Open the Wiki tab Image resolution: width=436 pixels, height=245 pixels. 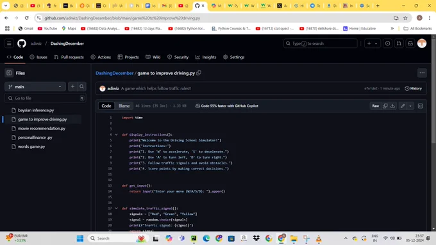click(x=153, y=57)
